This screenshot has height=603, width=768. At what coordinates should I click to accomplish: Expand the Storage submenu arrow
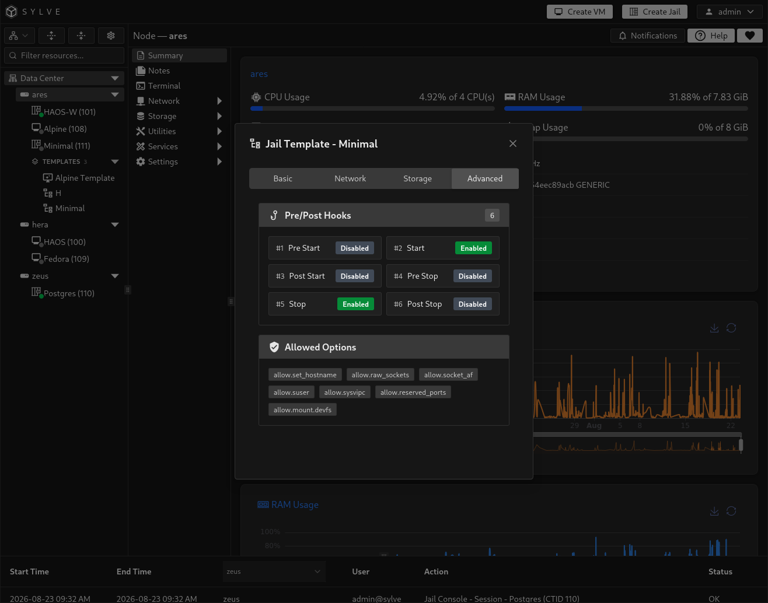point(219,116)
